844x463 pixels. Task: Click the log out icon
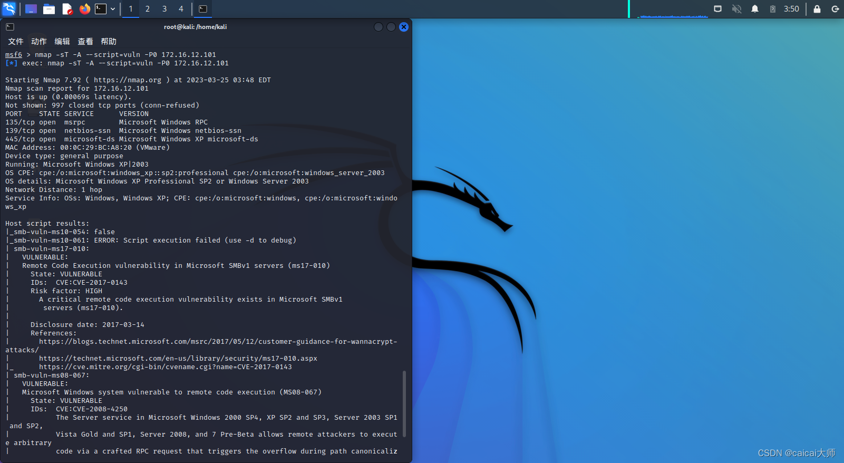point(835,9)
